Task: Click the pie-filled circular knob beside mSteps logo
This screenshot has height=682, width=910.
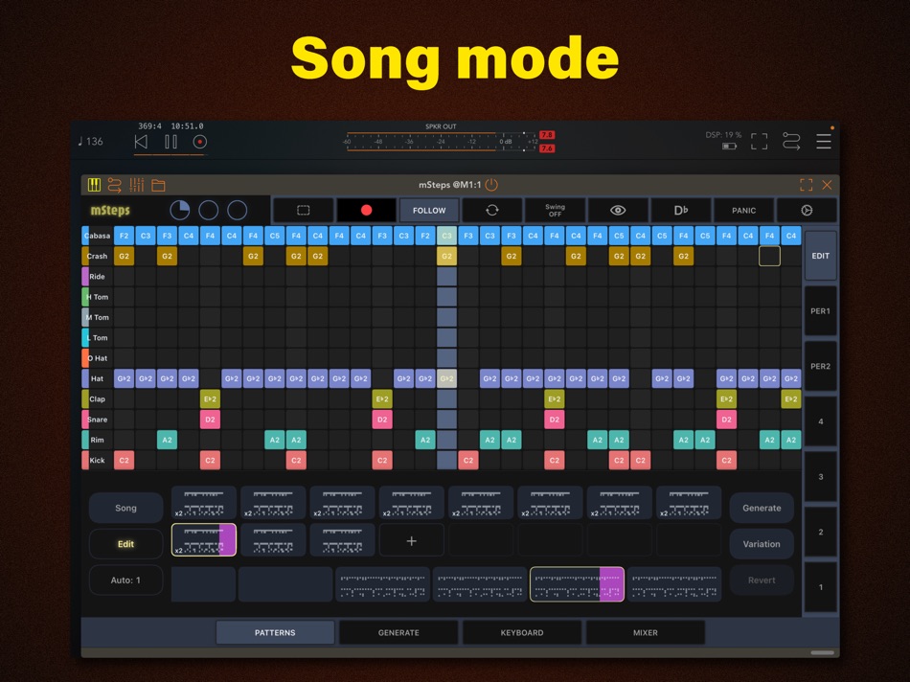Action: tap(180, 210)
